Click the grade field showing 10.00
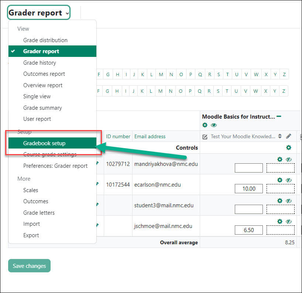302x293 pixels. [248, 188]
